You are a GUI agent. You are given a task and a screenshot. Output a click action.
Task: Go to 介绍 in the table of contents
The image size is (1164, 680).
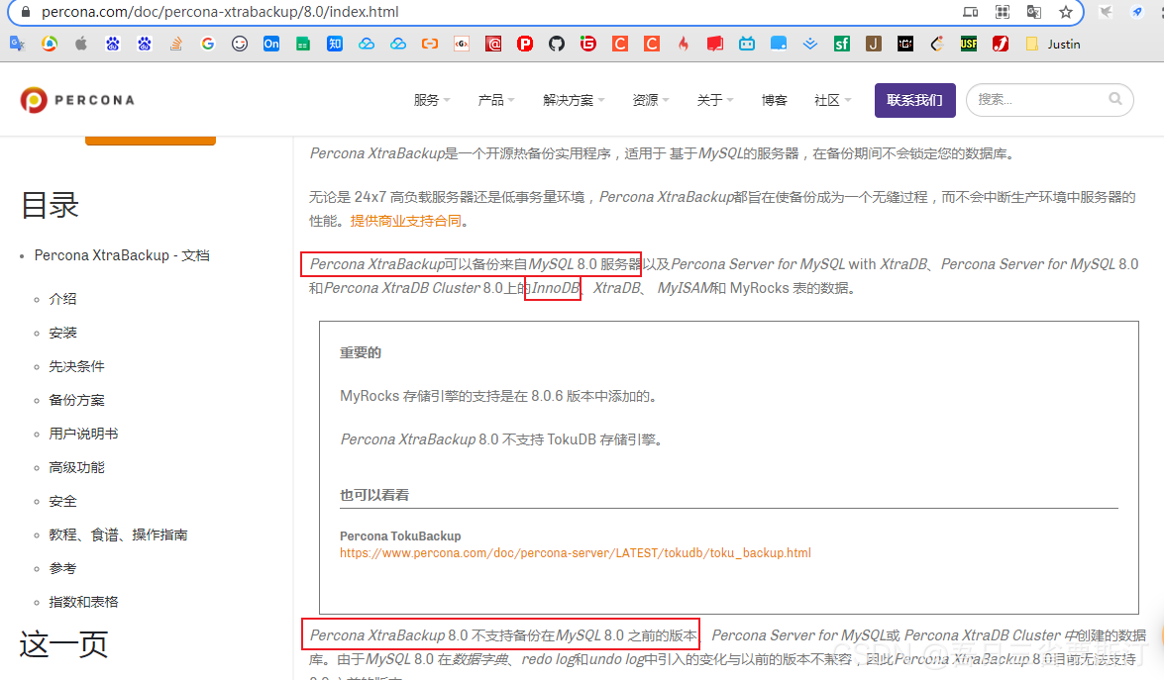coord(63,299)
